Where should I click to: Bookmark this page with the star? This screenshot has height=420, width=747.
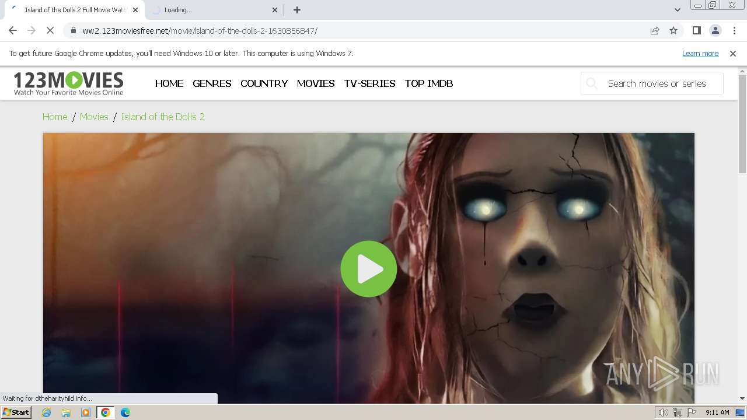[673, 31]
